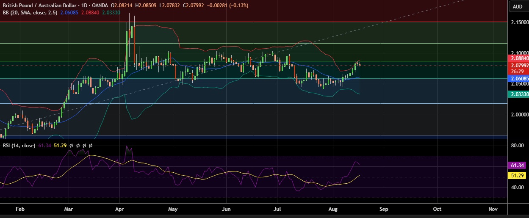529x218 pixels.
Task: Click the 2.15000 price scale tick
Action: [519, 22]
